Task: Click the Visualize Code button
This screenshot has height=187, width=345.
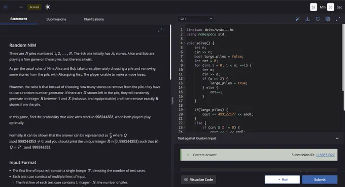Action: (x=198, y=179)
